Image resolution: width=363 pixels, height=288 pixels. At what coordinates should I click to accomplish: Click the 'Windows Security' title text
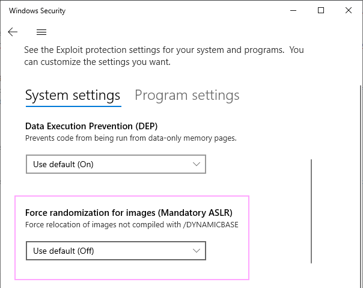tap(37, 11)
